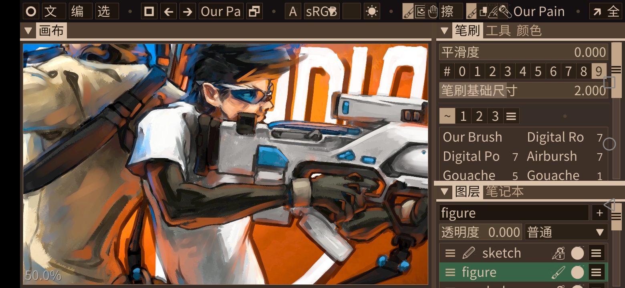Click the sketch layer drag handle
The height and width of the screenshot is (288, 625).
click(450, 253)
